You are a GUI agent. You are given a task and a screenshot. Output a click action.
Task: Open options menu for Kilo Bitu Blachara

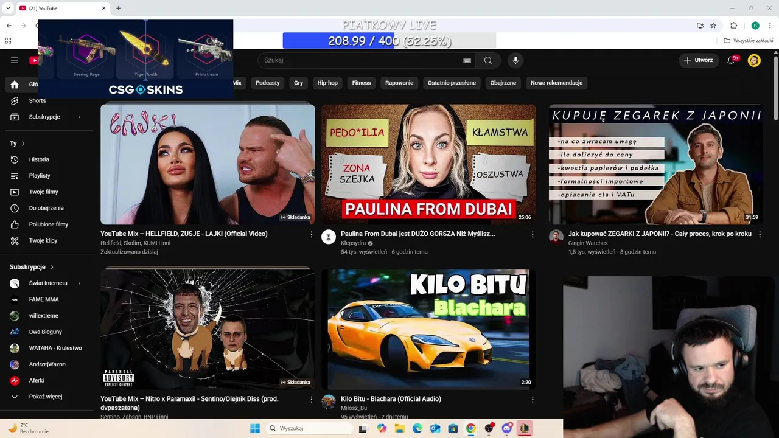point(533,400)
